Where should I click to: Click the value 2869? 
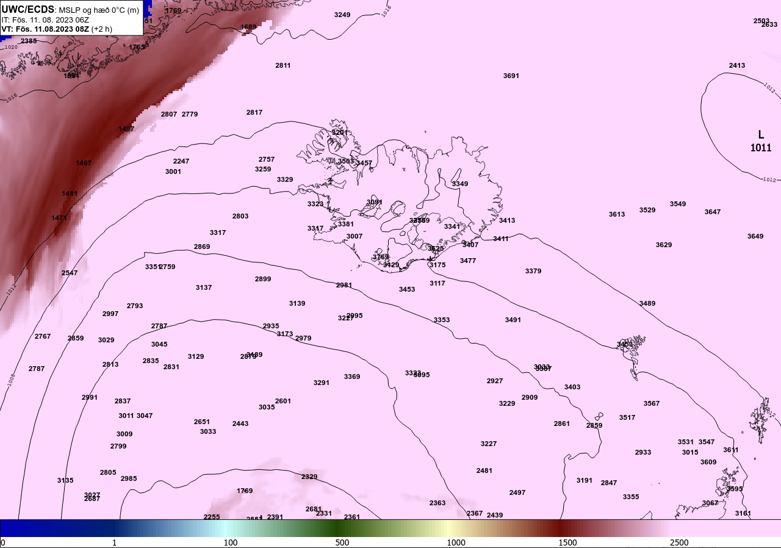(x=202, y=247)
